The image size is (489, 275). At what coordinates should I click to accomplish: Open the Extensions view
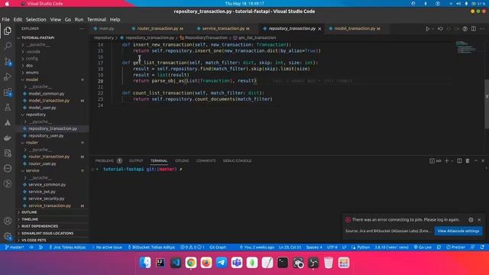click(x=8, y=92)
